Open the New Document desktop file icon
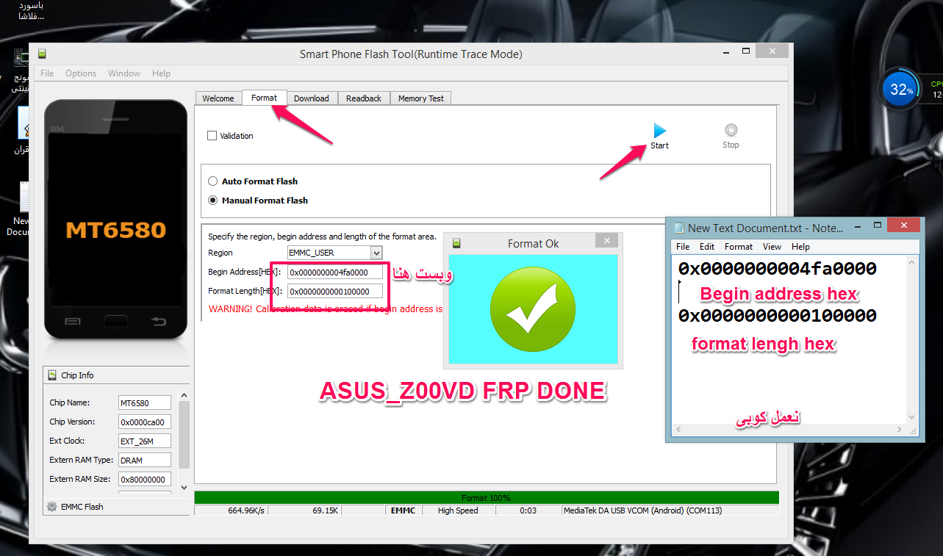 (x=22, y=209)
